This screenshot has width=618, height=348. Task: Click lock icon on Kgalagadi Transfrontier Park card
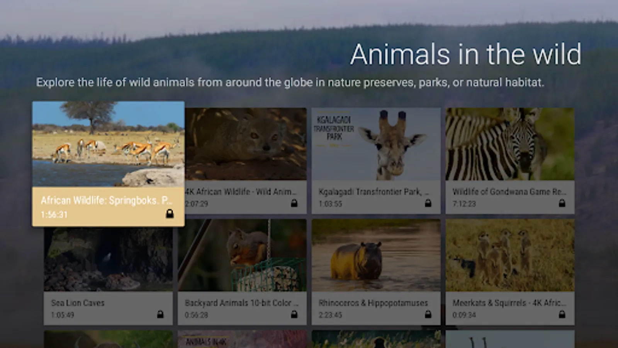click(428, 203)
